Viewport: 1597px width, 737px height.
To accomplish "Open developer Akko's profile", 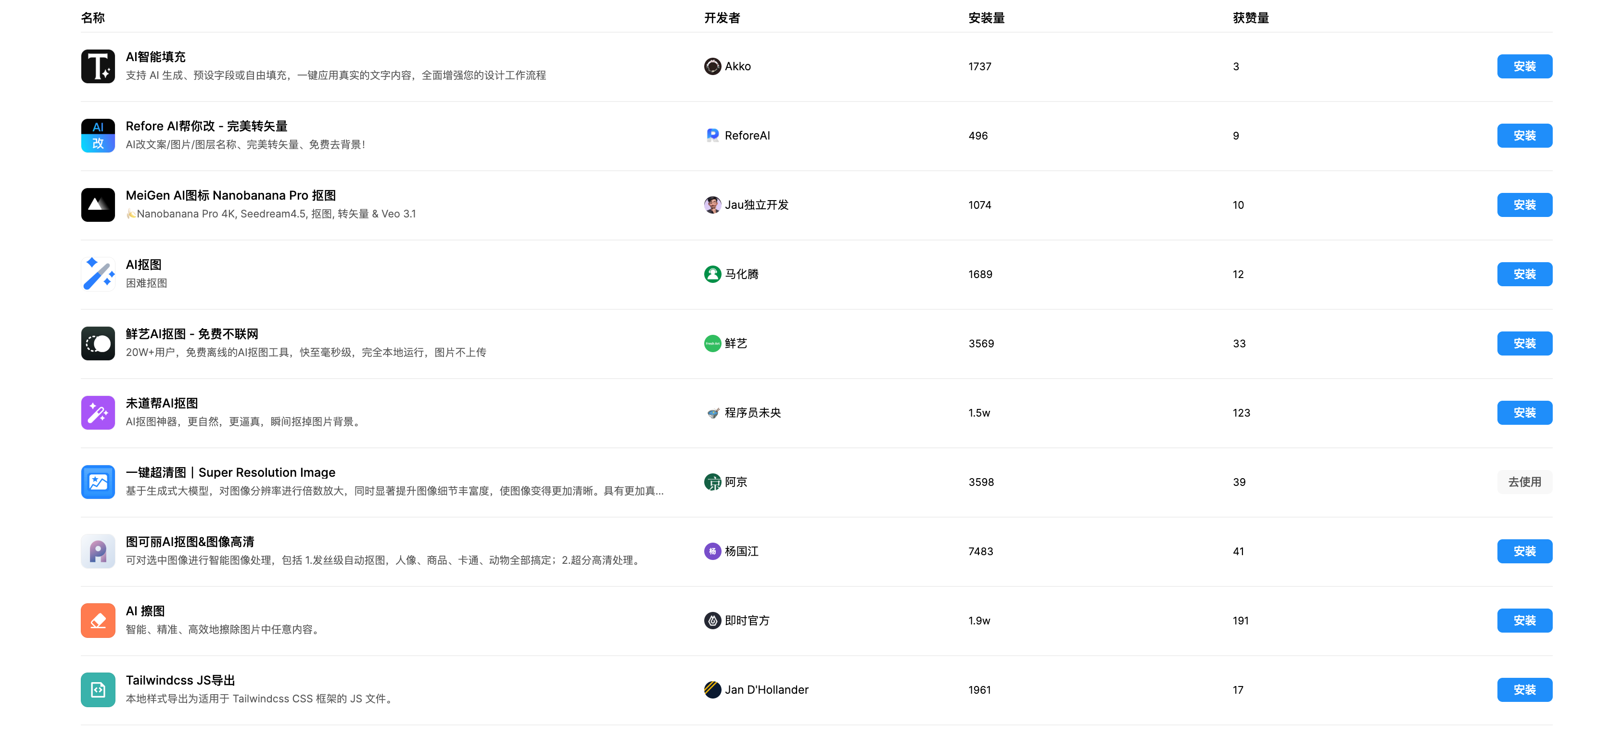I will (x=736, y=66).
